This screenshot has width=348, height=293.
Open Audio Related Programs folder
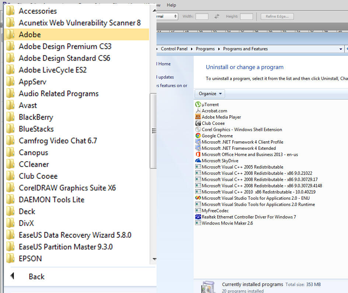pos(76,93)
